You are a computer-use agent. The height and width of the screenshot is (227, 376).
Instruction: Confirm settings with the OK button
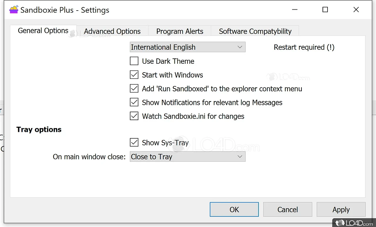(x=234, y=209)
